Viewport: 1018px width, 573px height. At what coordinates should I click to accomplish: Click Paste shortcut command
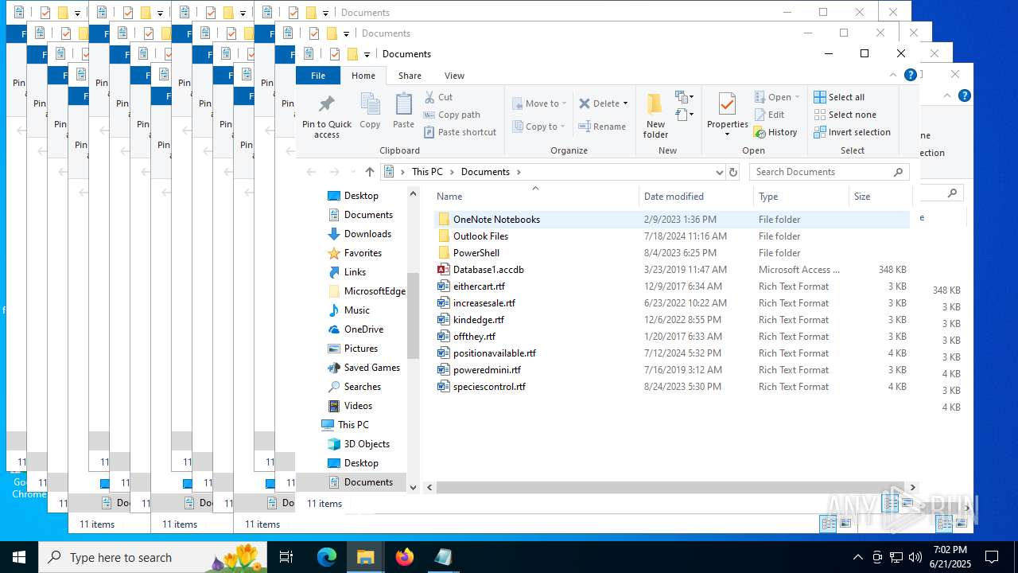(460, 132)
